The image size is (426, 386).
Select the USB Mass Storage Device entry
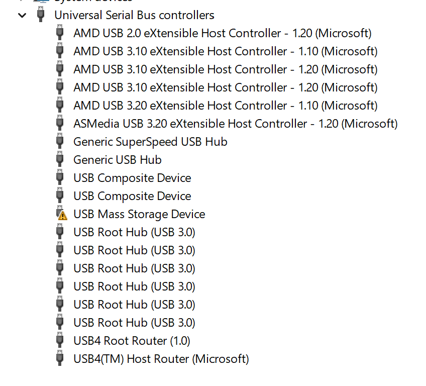139,214
